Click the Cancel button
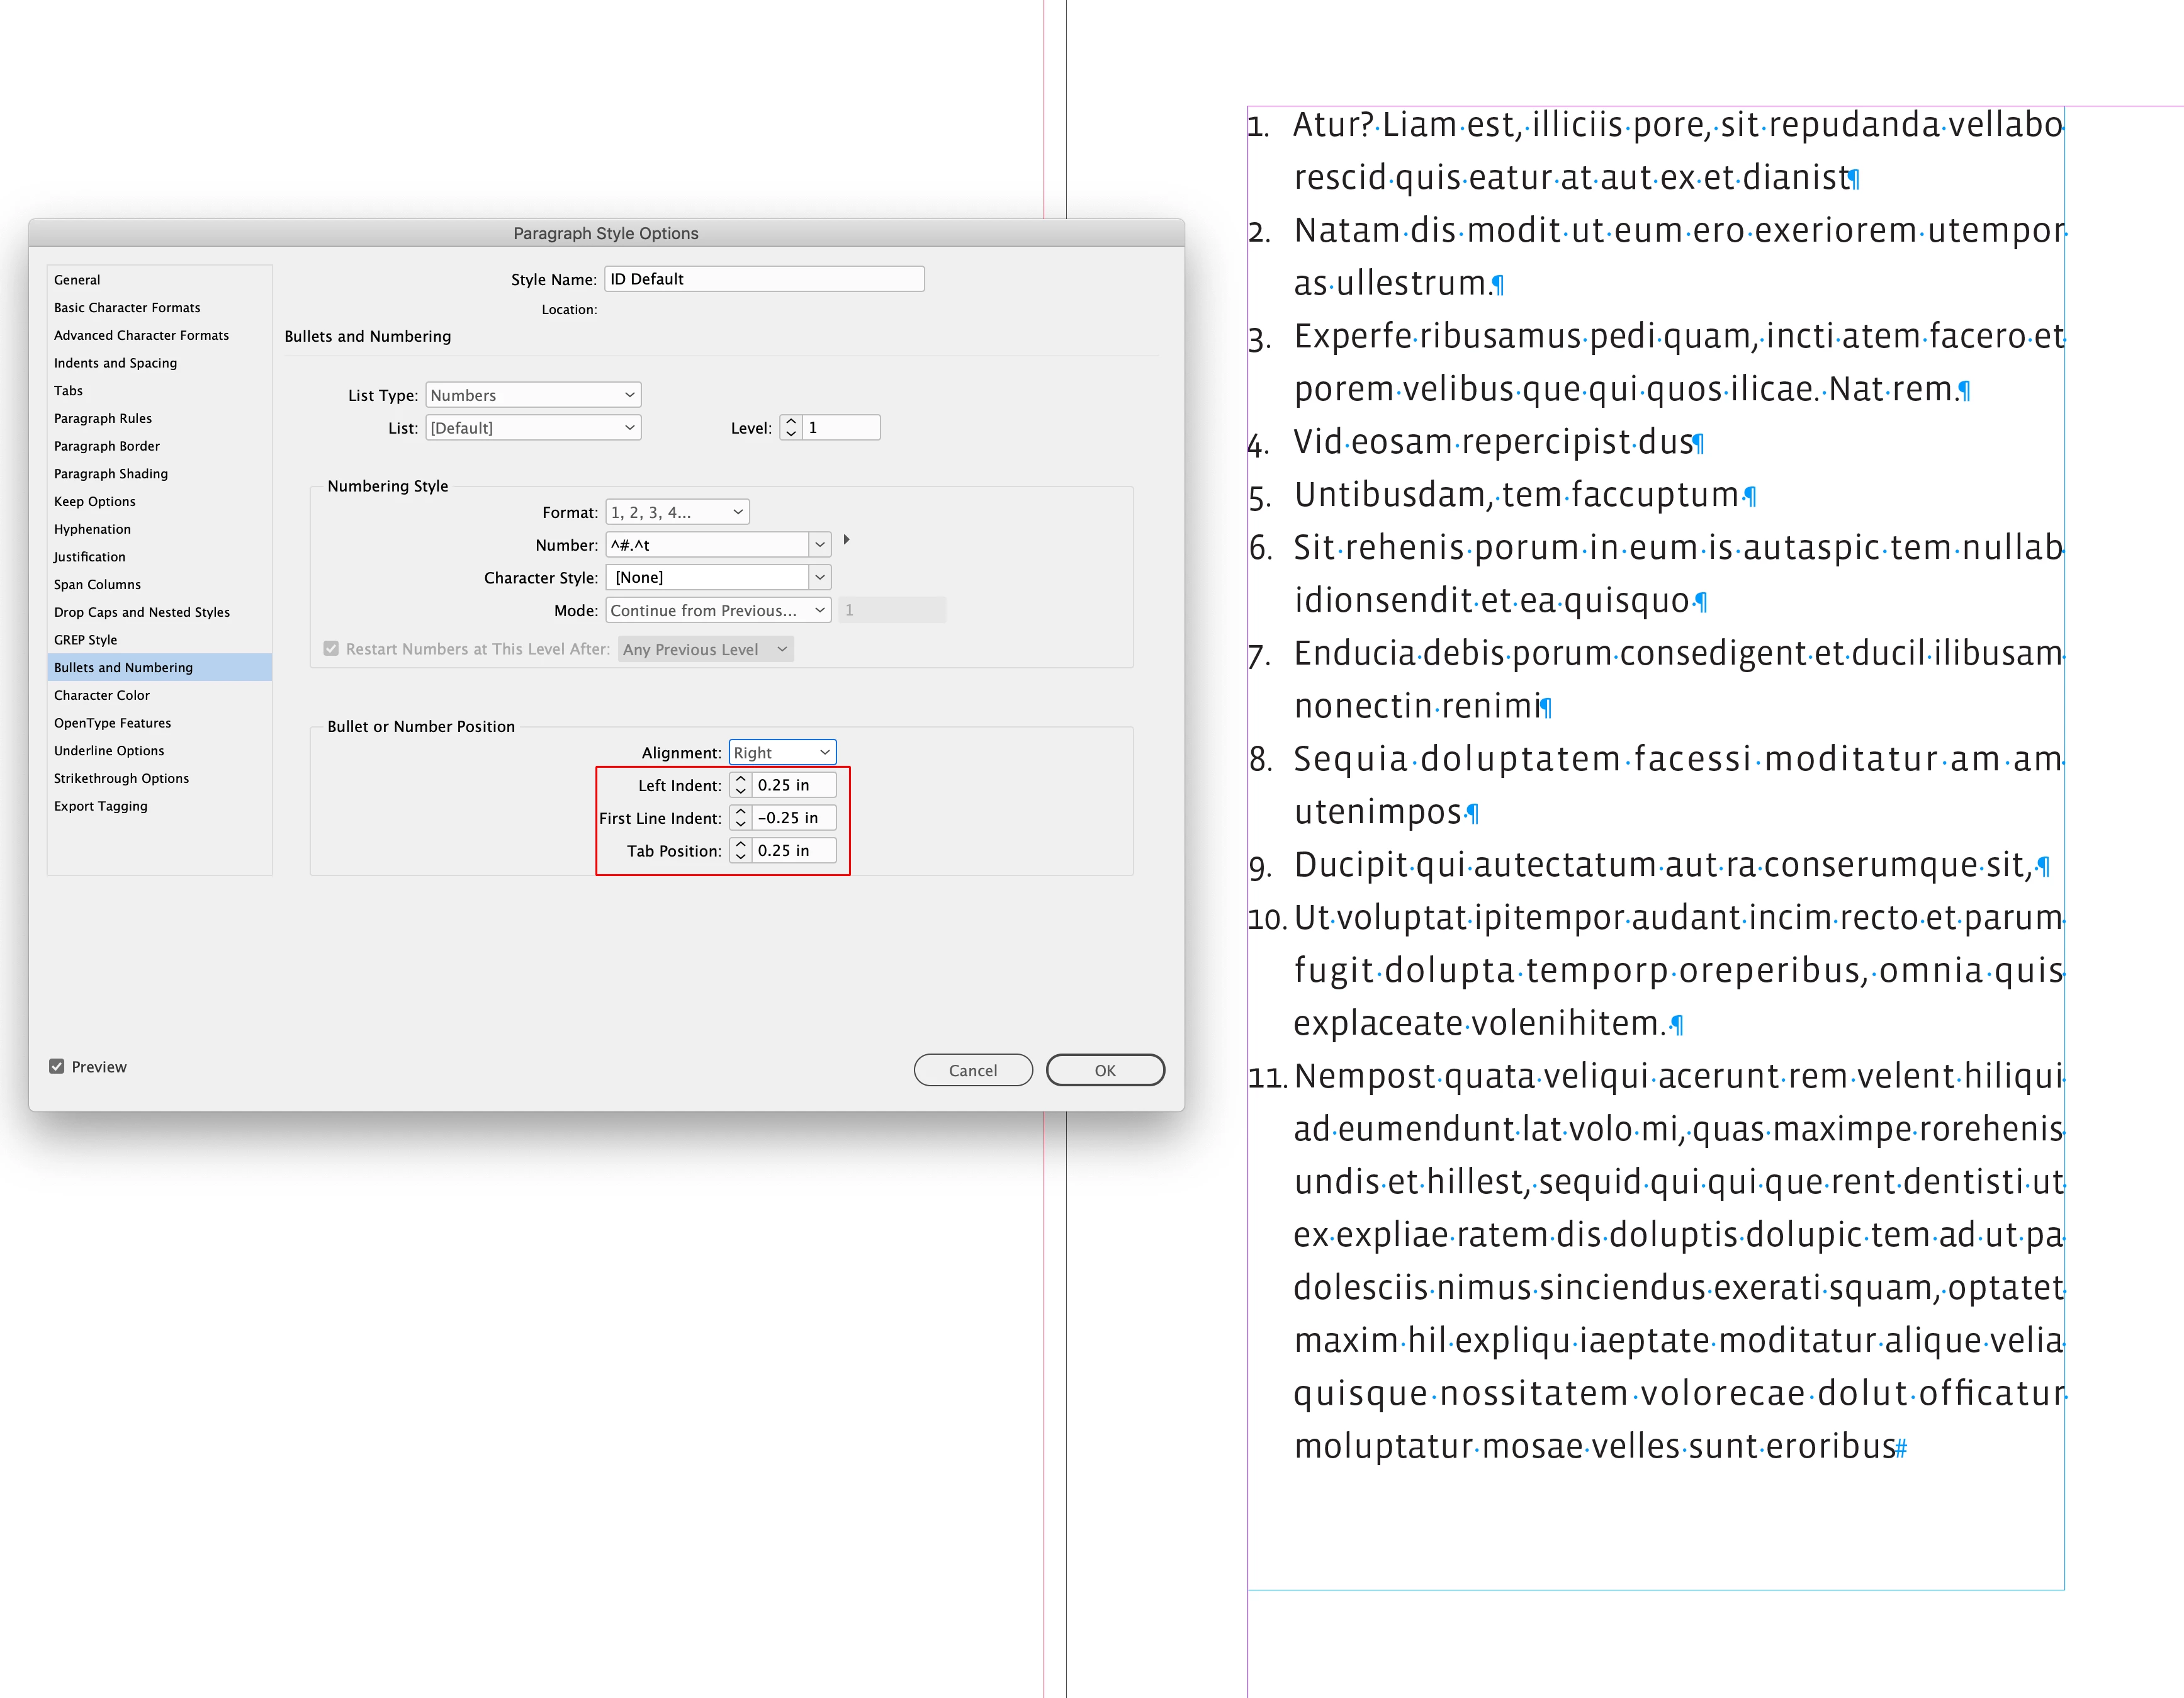Image resolution: width=2184 pixels, height=1698 pixels. pyautogui.click(x=972, y=1070)
